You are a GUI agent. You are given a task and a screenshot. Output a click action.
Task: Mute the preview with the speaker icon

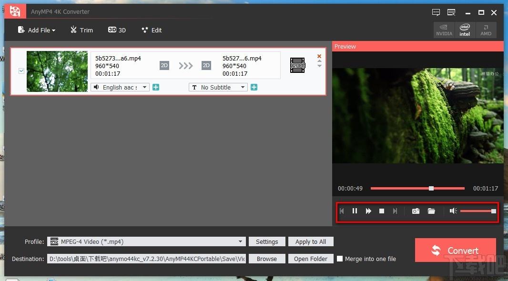tap(453, 211)
